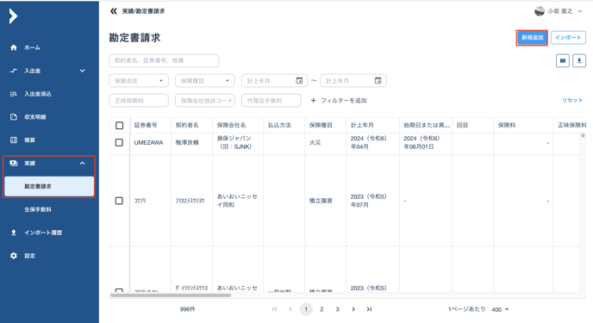Open calendar for start 計上年月
This screenshot has height=323, width=593.
(299, 80)
